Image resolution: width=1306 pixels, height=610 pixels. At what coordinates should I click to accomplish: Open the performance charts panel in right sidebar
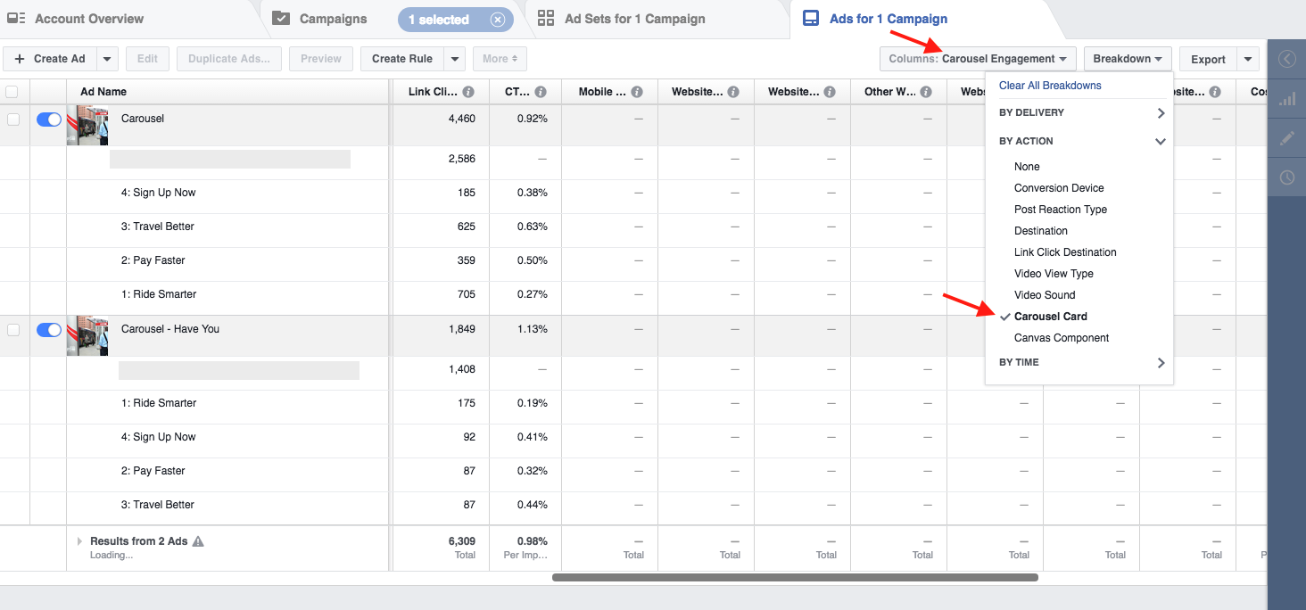(1287, 100)
